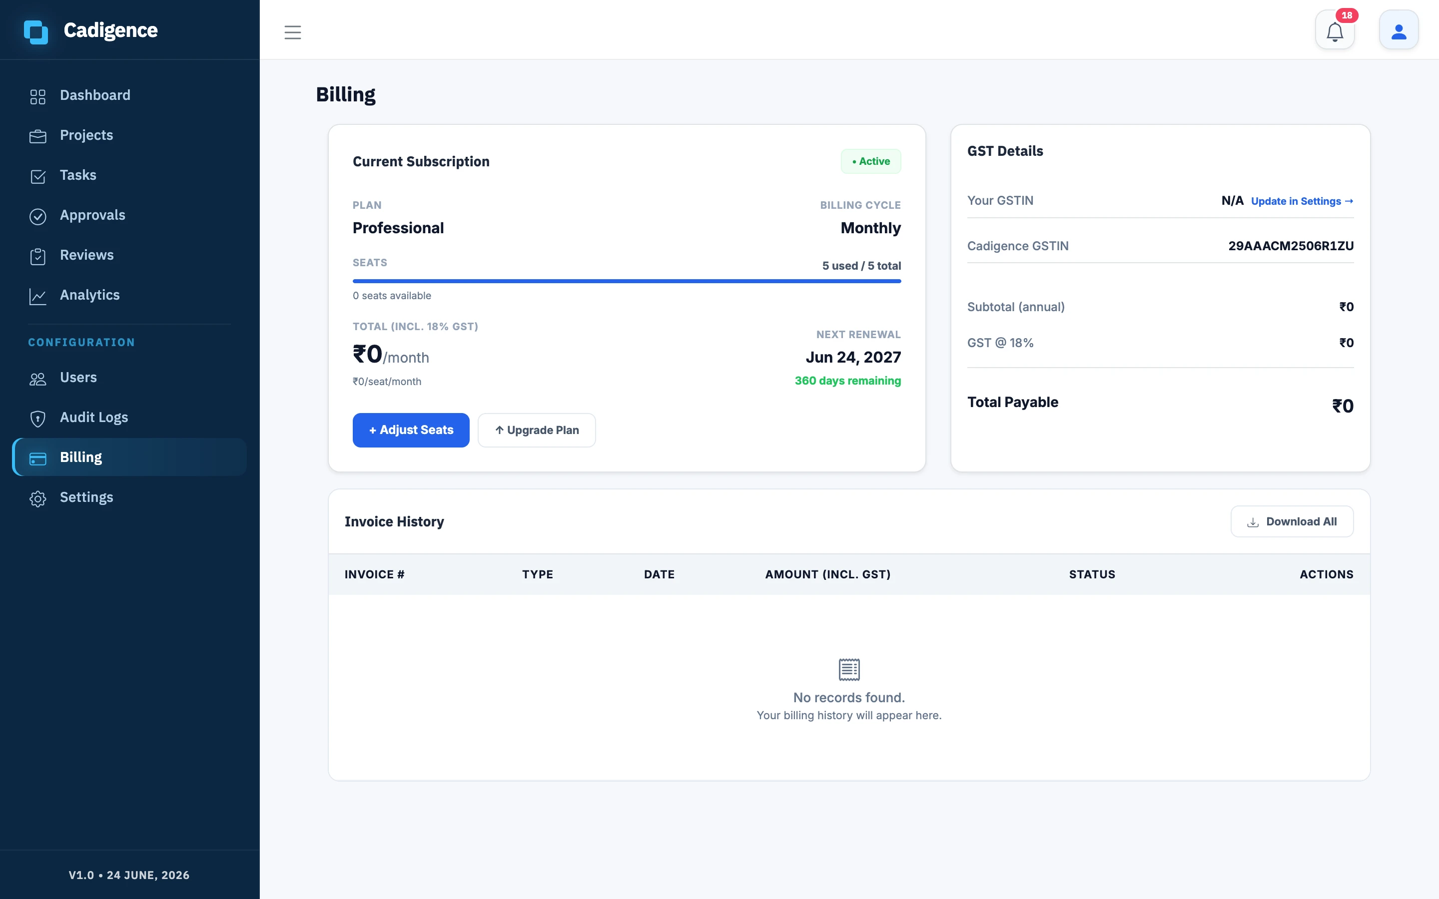Click the No records found message

click(x=849, y=697)
